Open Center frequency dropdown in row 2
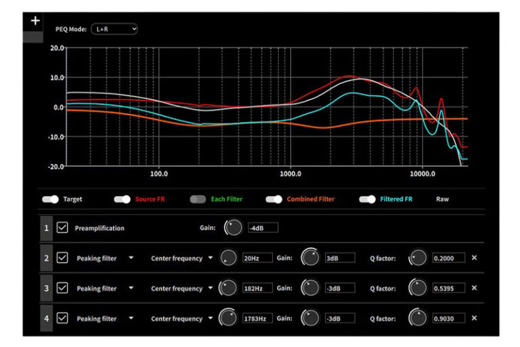Screen dimensions: 520x347 point(211,258)
